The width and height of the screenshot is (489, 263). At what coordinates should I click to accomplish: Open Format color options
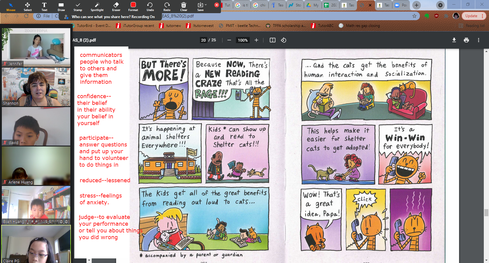[133, 6]
